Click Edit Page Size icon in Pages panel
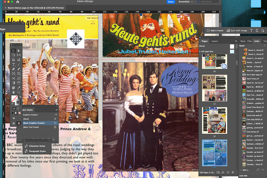267x178 pixels. (x=218, y=172)
